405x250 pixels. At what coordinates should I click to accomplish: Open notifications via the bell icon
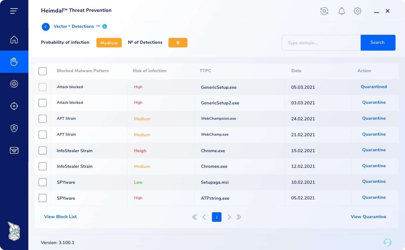(x=342, y=11)
